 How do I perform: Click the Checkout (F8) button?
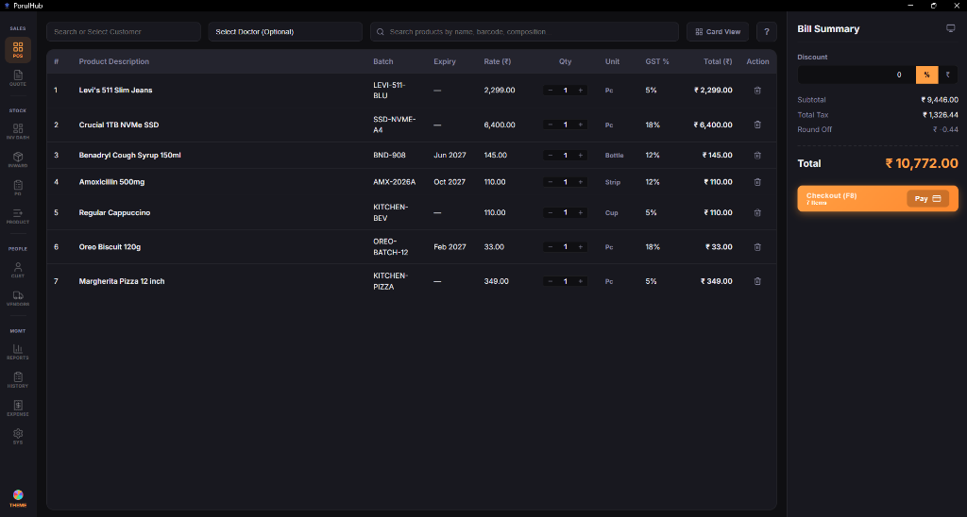pyautogui.click(x=877, y=198)
